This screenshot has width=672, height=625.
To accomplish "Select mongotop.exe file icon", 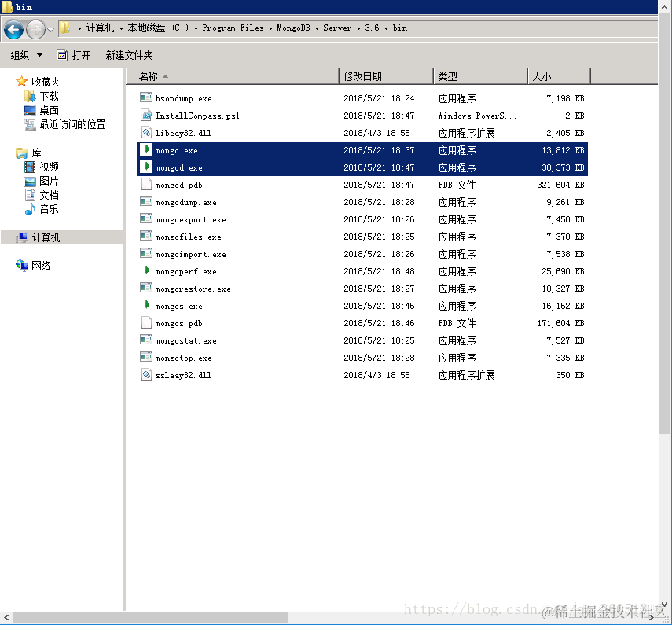I will 146,357.
